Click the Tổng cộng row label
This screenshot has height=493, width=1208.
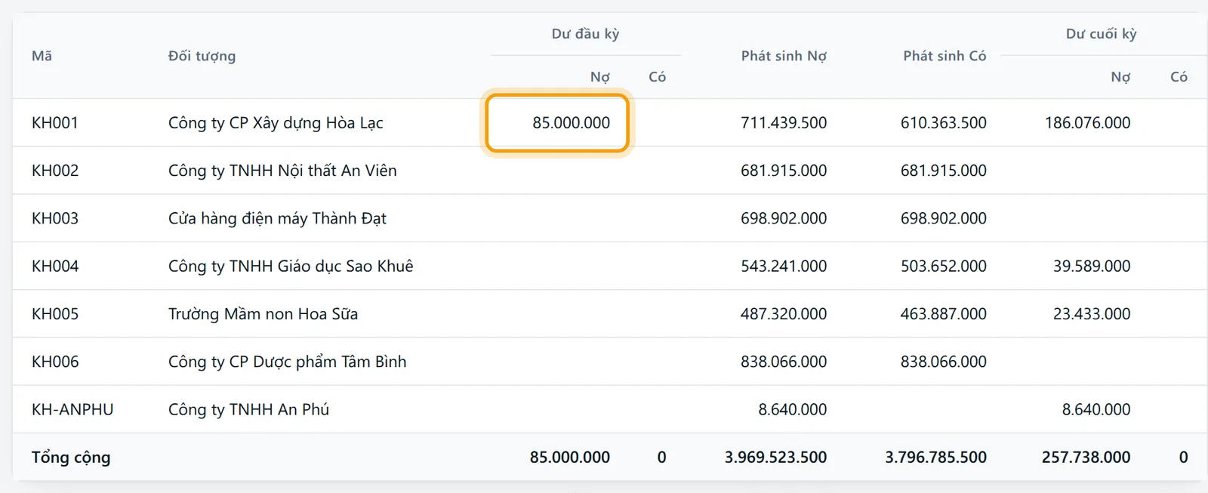pos(71,458)
